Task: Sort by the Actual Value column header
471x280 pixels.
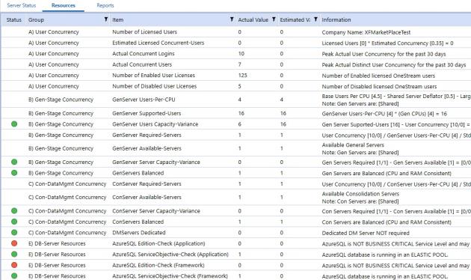Action: click(253, 20)
